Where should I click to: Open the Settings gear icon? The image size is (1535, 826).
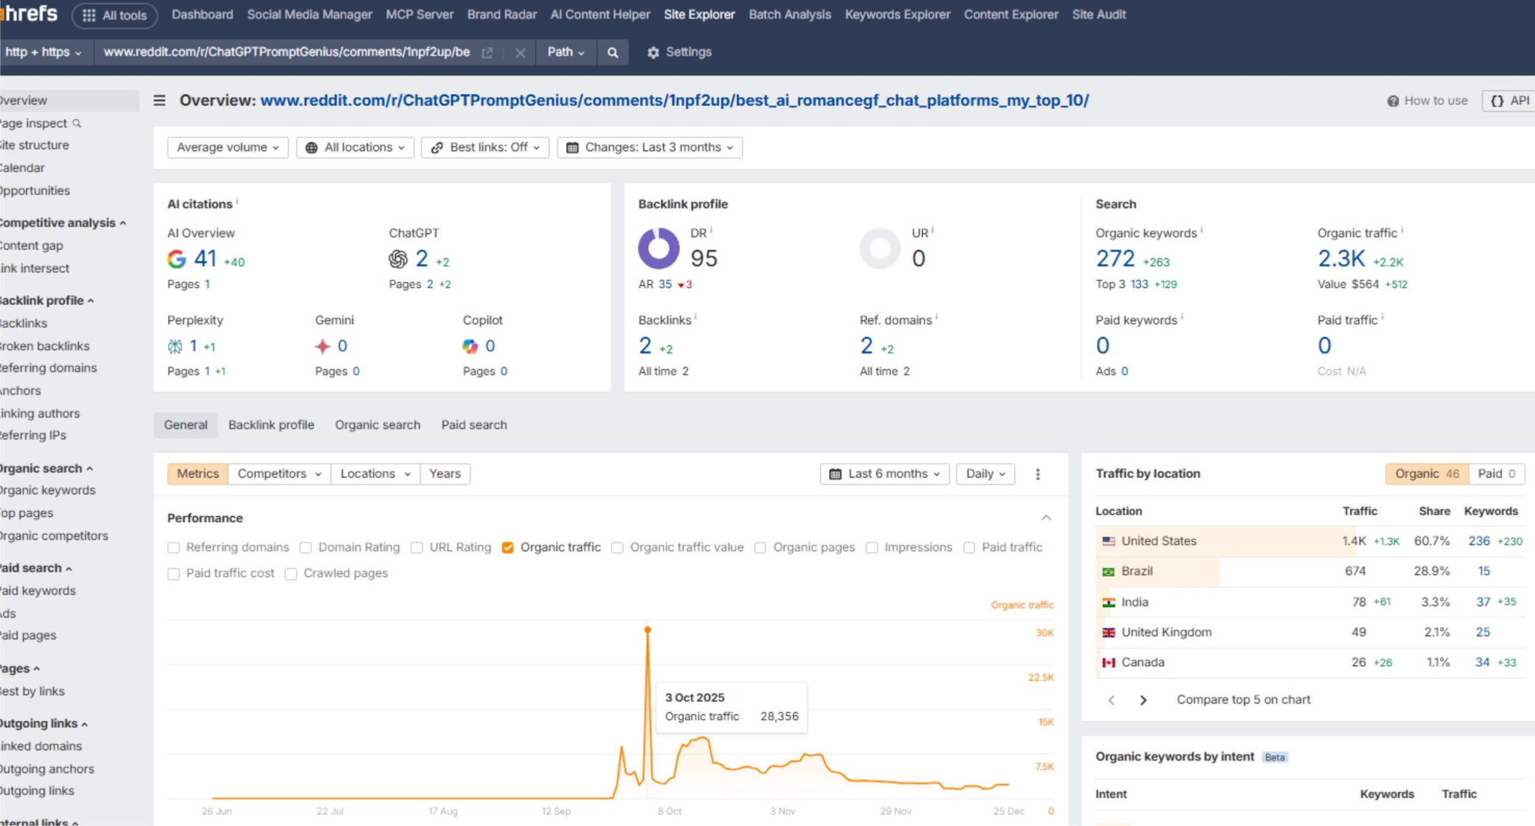pyautogui.click(x=653, y=52)
